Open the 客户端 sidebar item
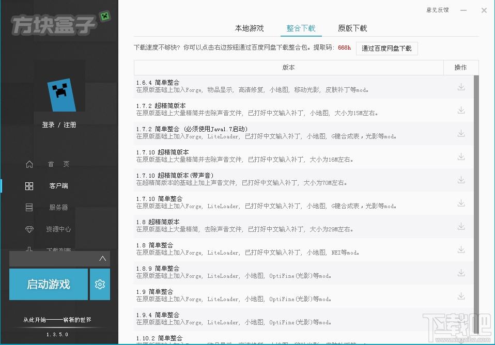This screenshot has height=345, width=495. click(58, 186)
